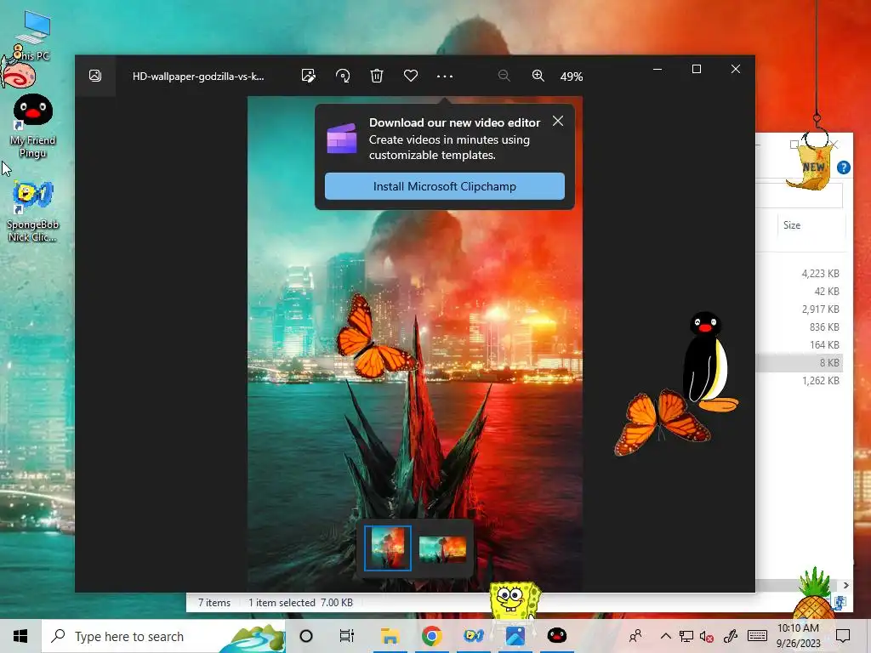Click the Type here to search box

coord(163,636)
